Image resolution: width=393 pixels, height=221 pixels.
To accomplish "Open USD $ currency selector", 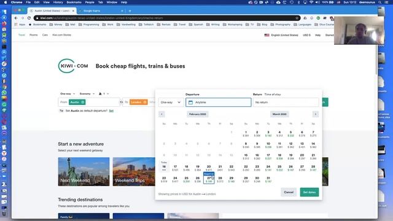I will coord(306,35).
